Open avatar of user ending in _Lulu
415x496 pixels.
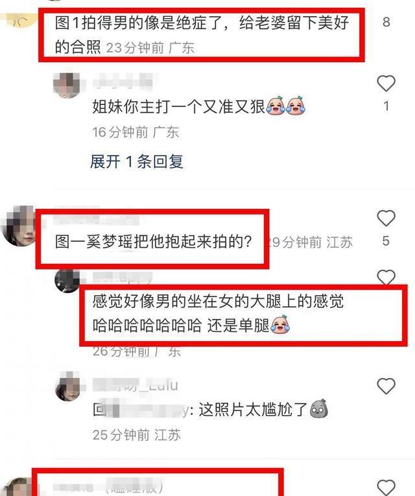pos(67,388)
